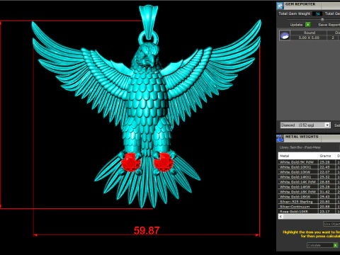Select the White Gold:18K PdW row
Image resolution: width=340 pixels, height=255 pixels.
click(x=309, y=192)
